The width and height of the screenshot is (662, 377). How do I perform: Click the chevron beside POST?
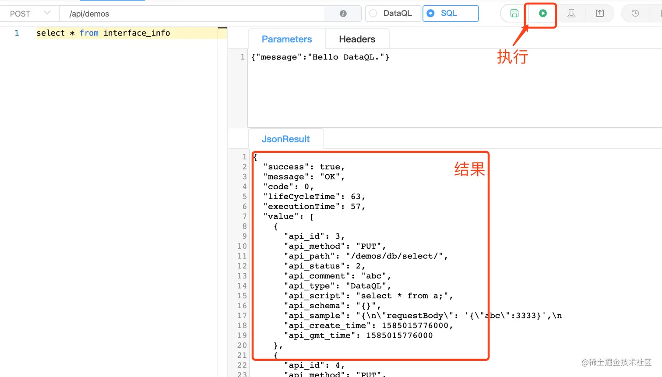click(48, 14)
